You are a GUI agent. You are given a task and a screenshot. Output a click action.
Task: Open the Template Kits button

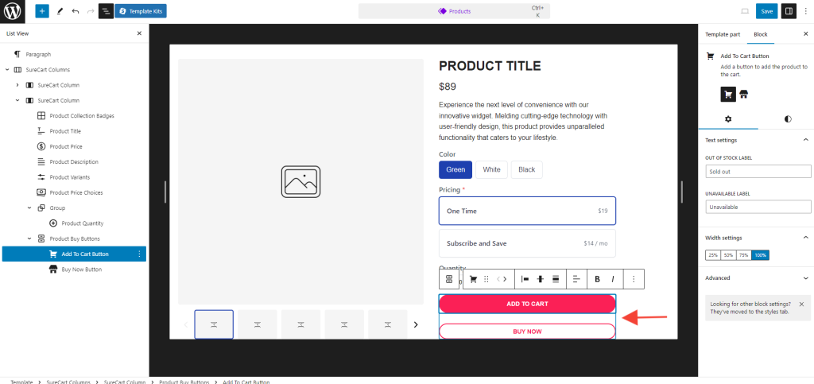point(141,11)
